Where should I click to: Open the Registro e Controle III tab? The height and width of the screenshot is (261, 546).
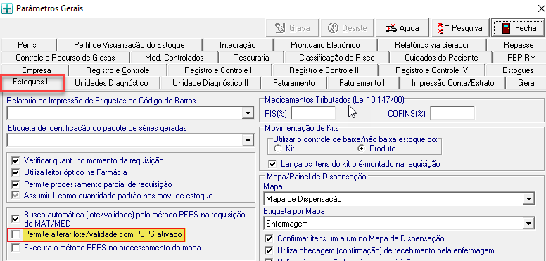pos(325,70)
